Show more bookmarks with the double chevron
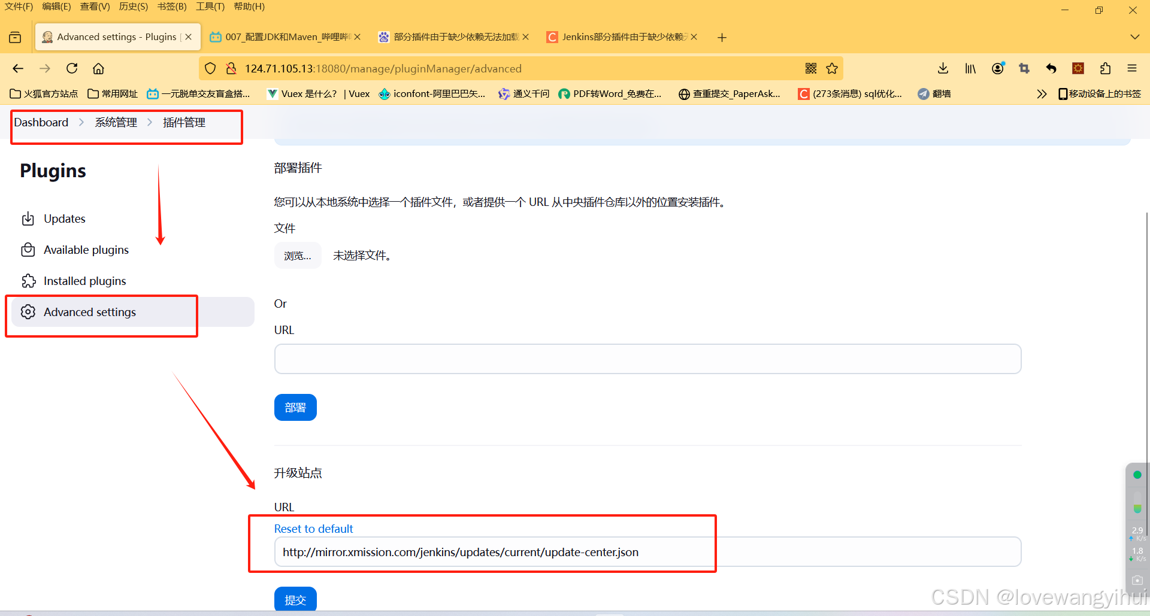 click(1042, 94)
